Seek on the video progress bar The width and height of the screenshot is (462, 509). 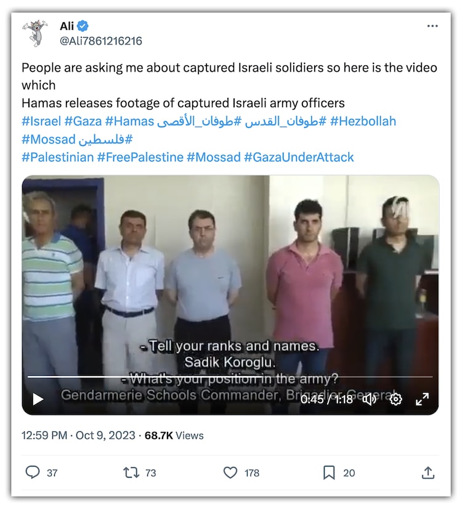[x=230, y=377]
